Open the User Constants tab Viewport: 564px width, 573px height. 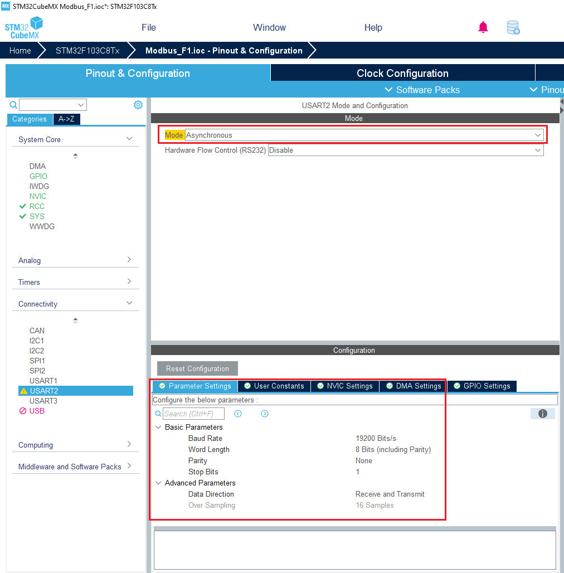point(274,386)
